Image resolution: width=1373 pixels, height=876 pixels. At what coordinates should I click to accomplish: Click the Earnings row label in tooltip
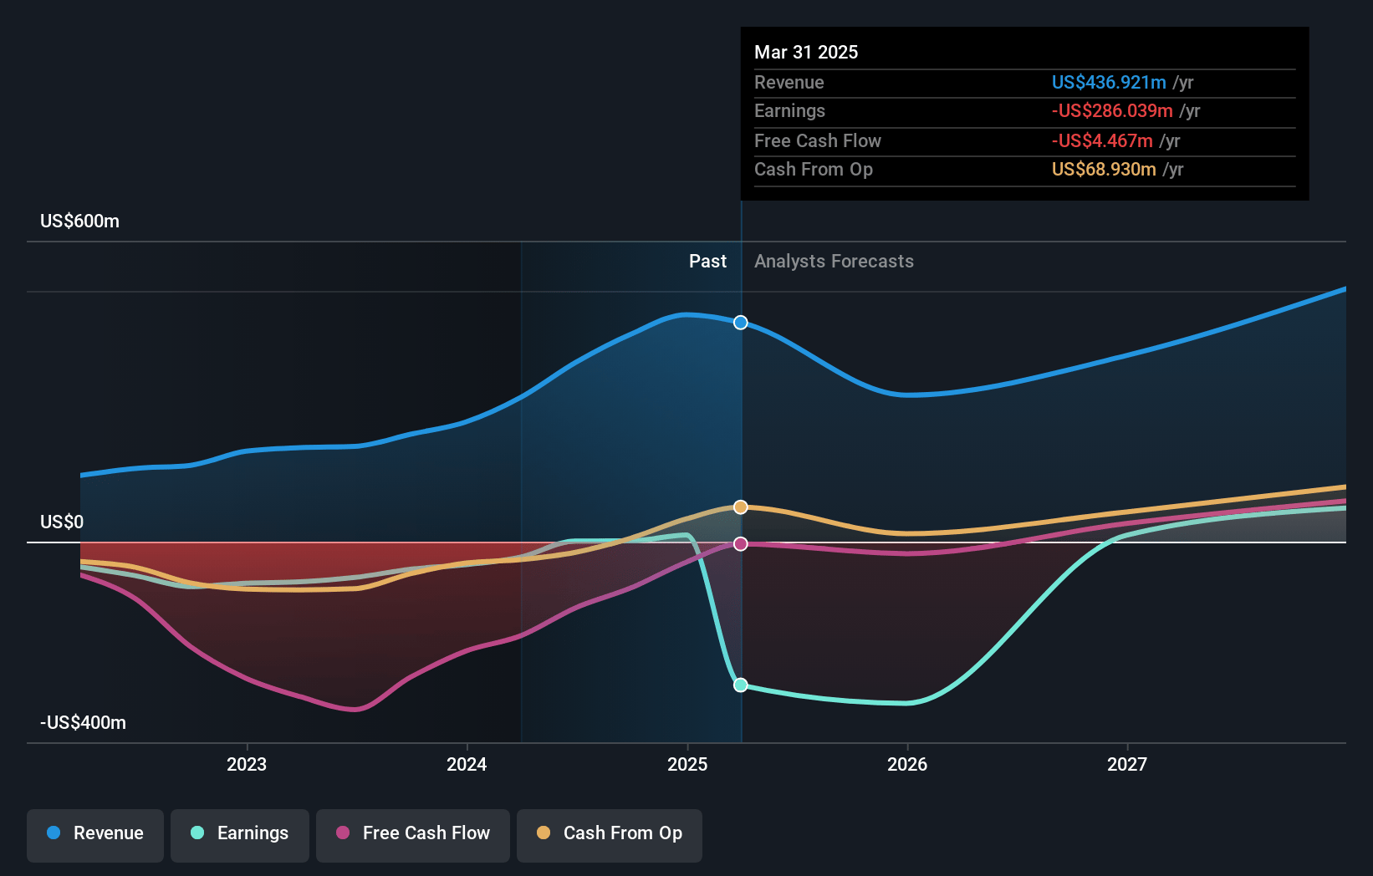789,111
